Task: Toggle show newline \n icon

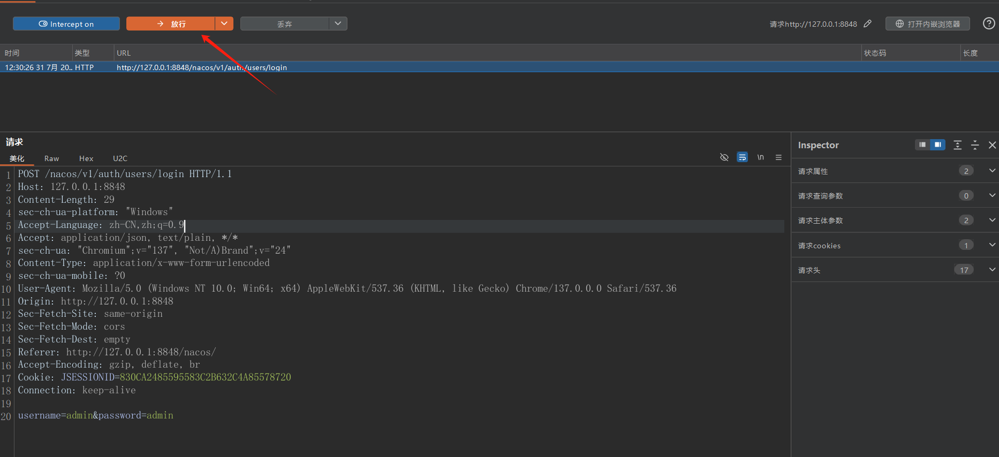Action: [760, 157]
